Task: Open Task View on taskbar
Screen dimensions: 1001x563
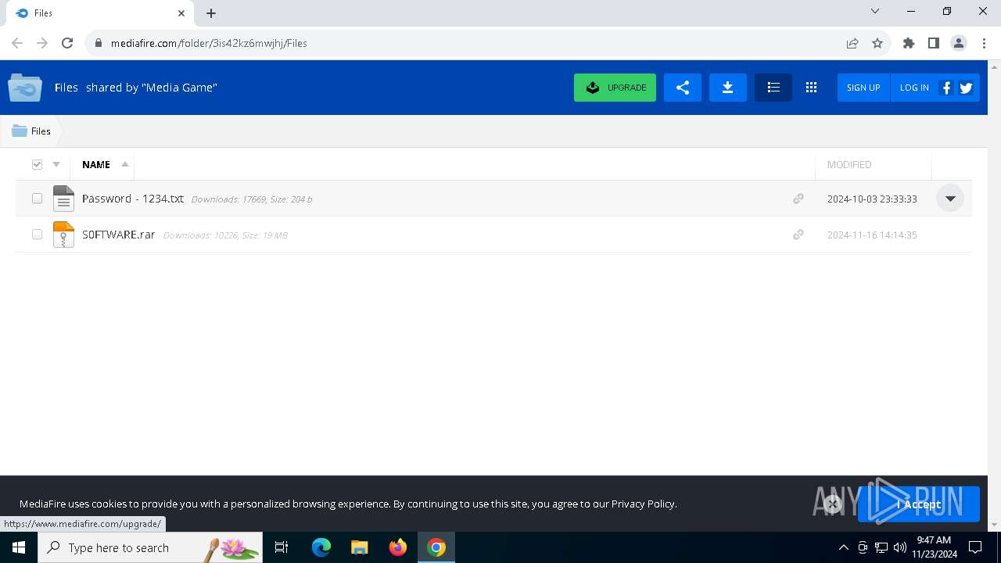Action: tap(282, 547)
